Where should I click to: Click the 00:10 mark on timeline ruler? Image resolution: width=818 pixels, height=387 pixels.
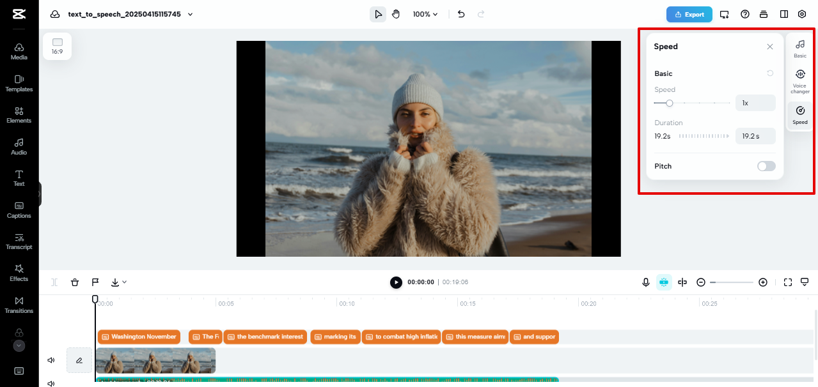tap(346, 303)
